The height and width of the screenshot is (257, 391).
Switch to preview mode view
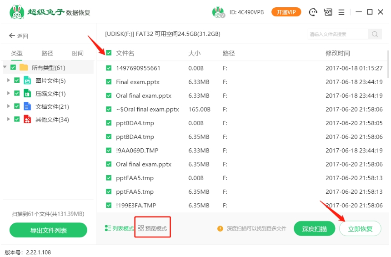point(152,228)
